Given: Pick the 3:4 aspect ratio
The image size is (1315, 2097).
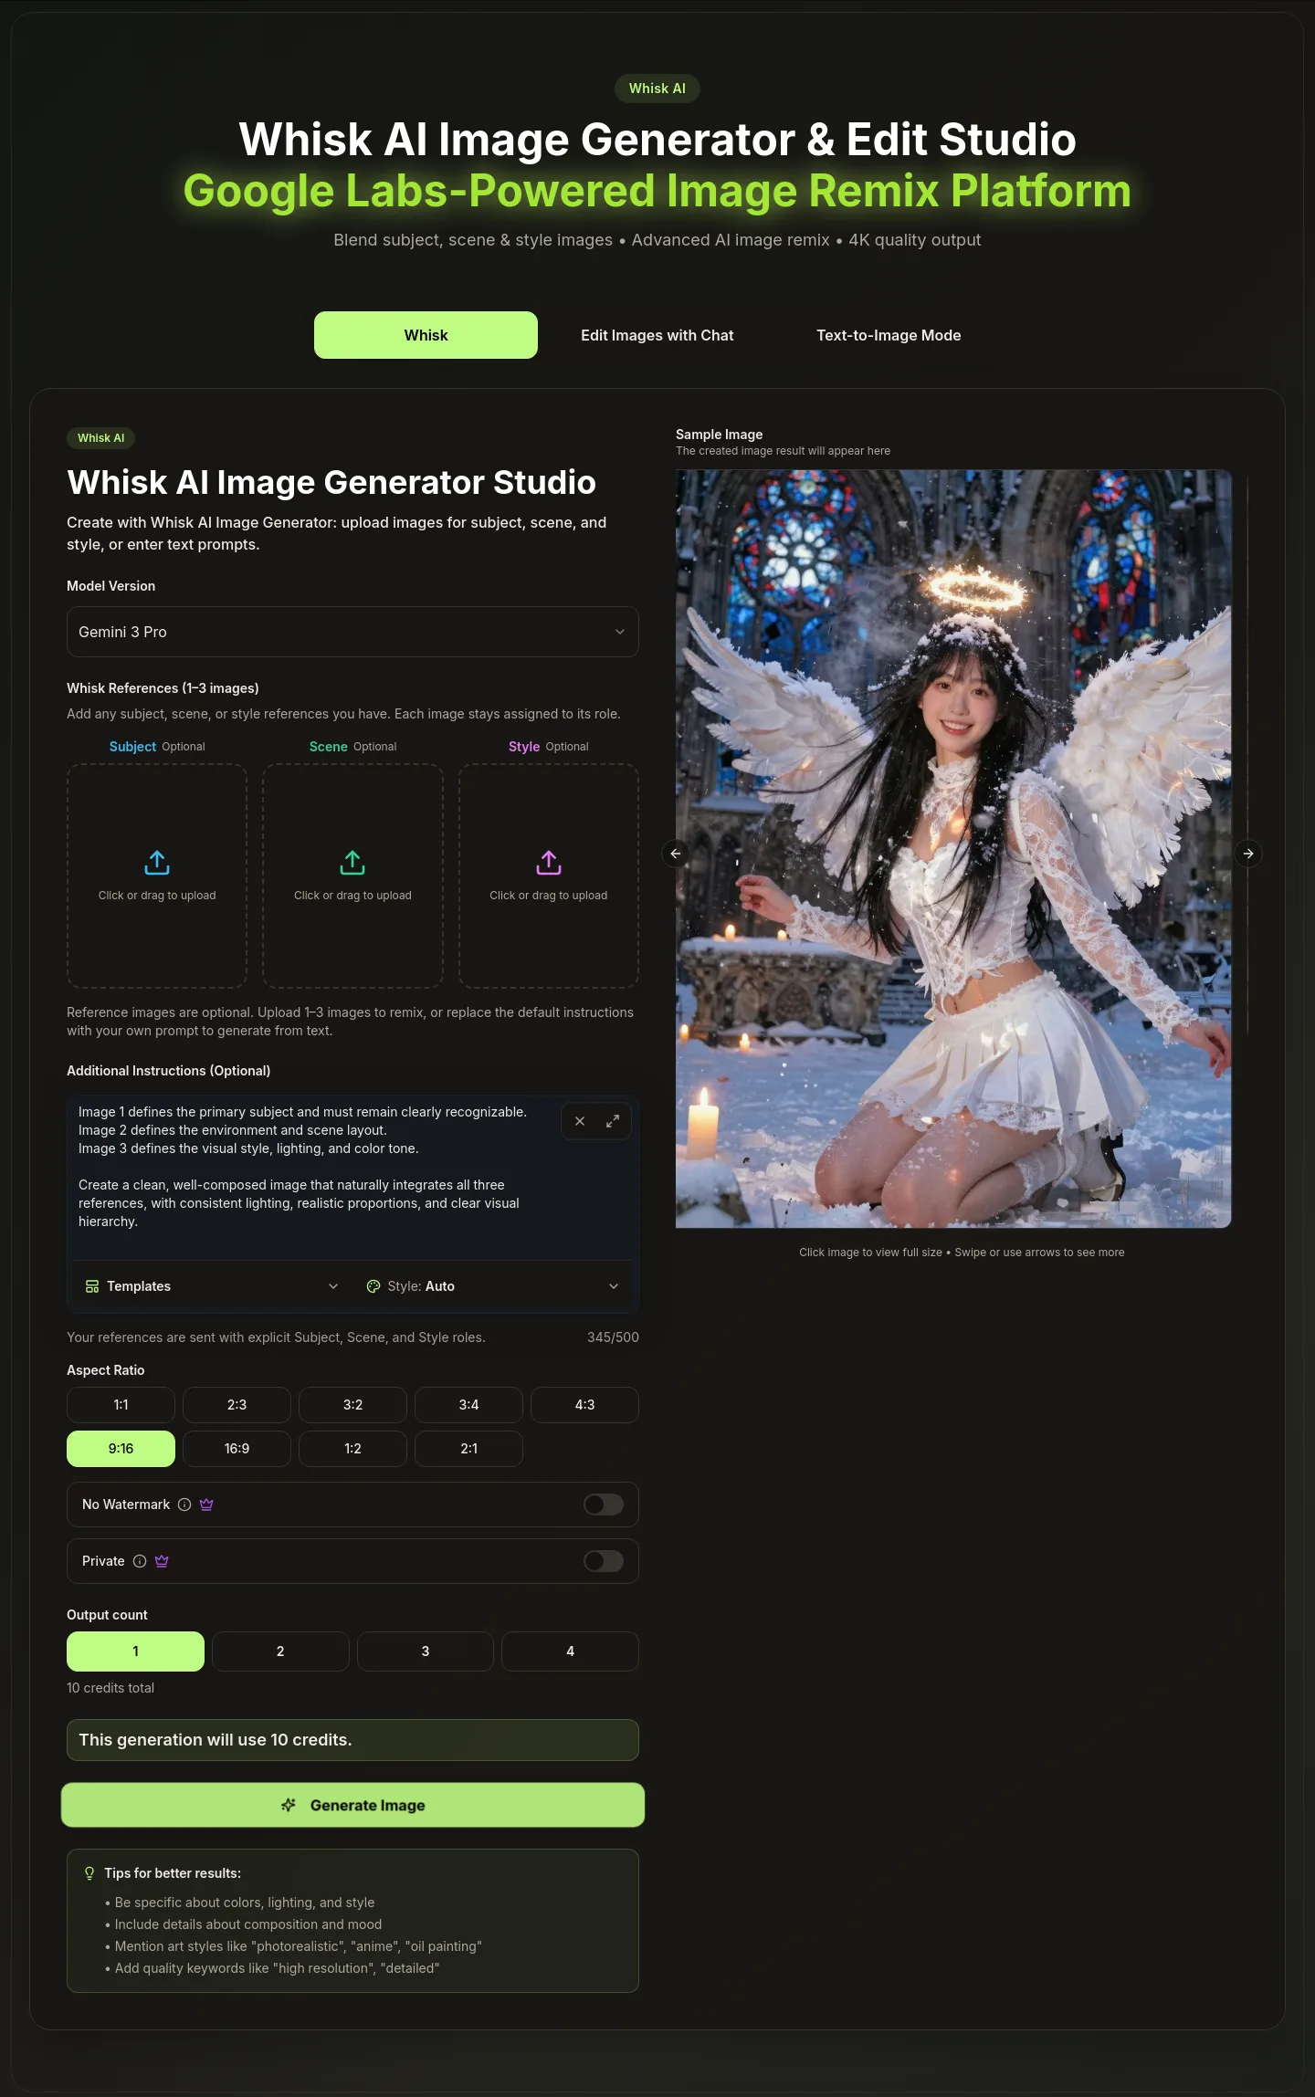Looking at the screenshot, I should pyautogui.click(x=468, y=1405).
